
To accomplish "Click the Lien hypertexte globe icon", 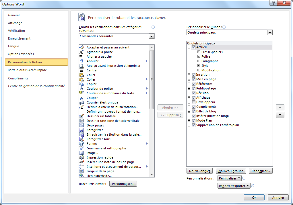I will tap(81, 175).
